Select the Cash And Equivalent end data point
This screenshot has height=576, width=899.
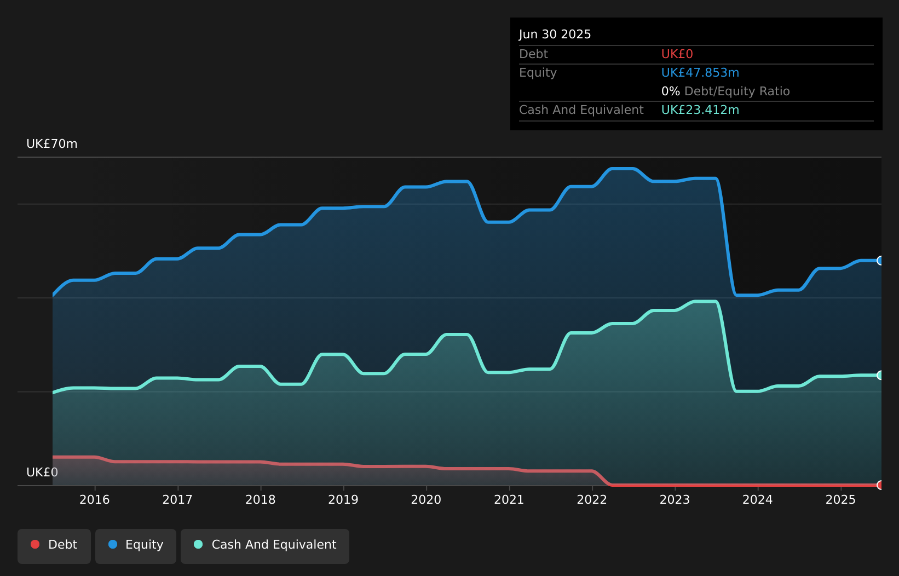[x=880, y=375]
